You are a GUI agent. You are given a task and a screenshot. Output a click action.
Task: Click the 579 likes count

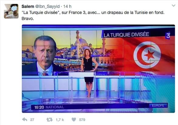tap(82, 120)
